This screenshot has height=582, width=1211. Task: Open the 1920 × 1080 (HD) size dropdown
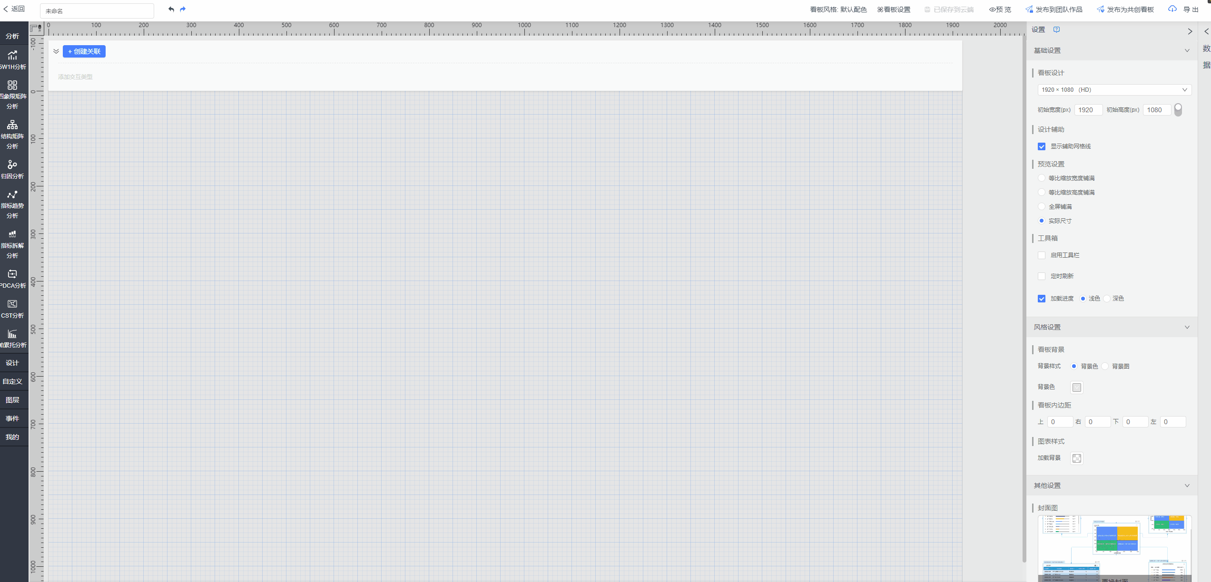(1113, 89)
